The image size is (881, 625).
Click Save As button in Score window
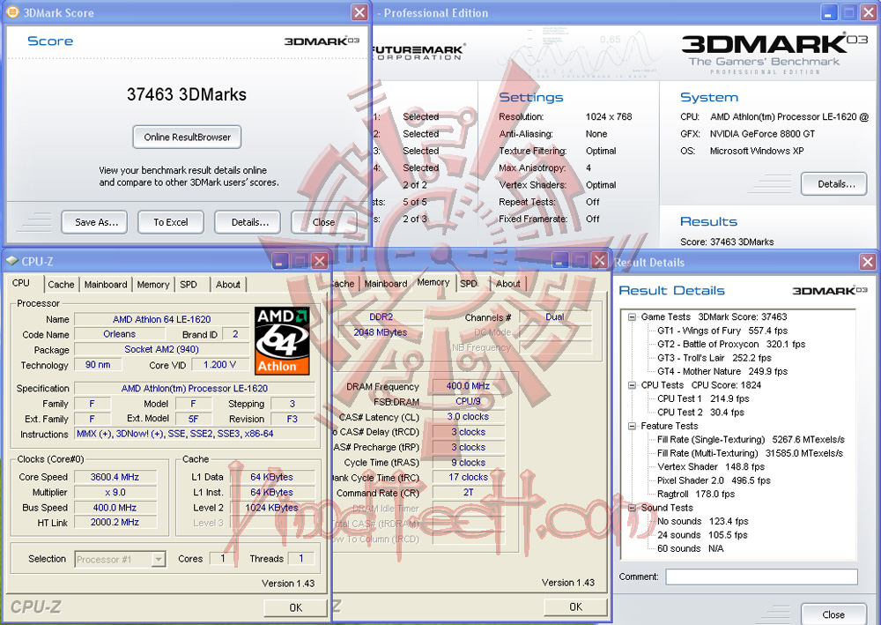click(x=94, y=222)
